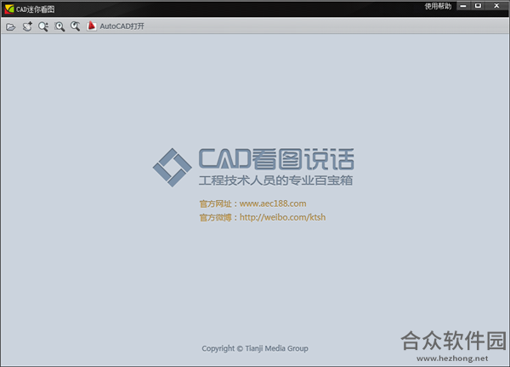
Task: Maximize the CAD迷你看图 window
Action: point(478,6)
